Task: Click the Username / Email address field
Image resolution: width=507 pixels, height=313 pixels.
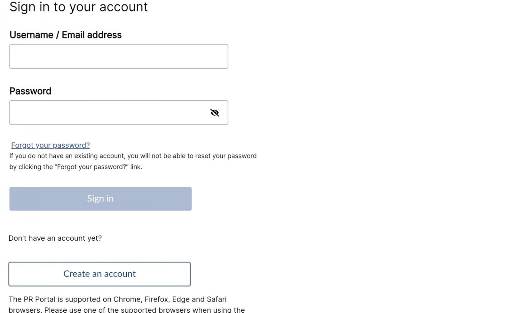Action: [x=118, y=57]
